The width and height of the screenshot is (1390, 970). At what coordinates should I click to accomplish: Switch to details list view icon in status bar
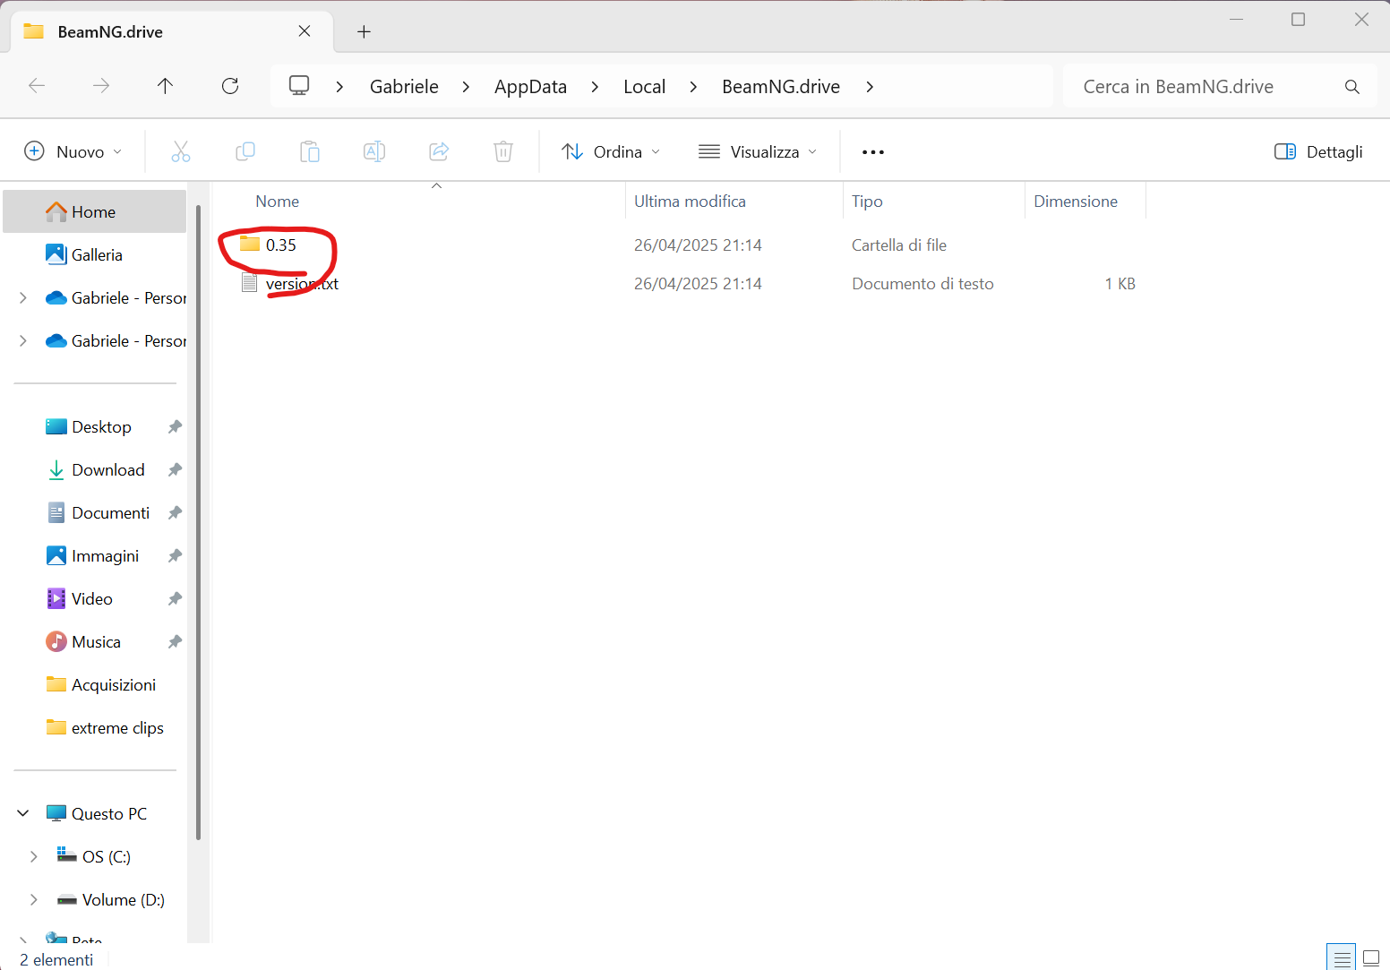1341,957
